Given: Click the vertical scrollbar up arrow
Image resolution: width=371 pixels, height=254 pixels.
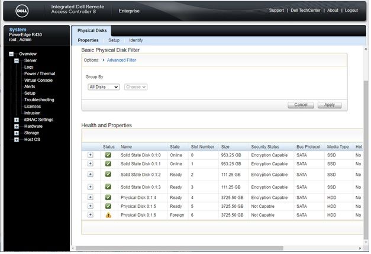Looking at the screenshot, I should (x=366, y=49).
